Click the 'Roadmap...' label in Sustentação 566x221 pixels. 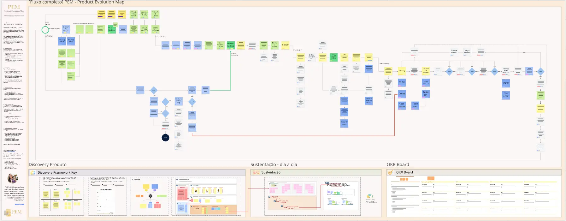339,184
